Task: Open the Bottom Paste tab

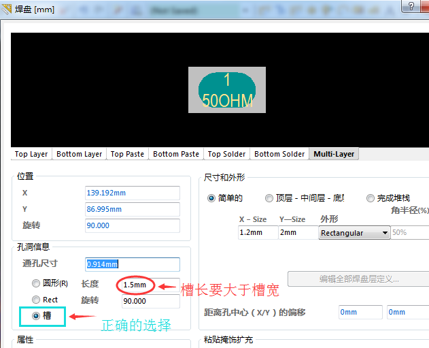Action: pyautogui.click(x=175, y=154)
